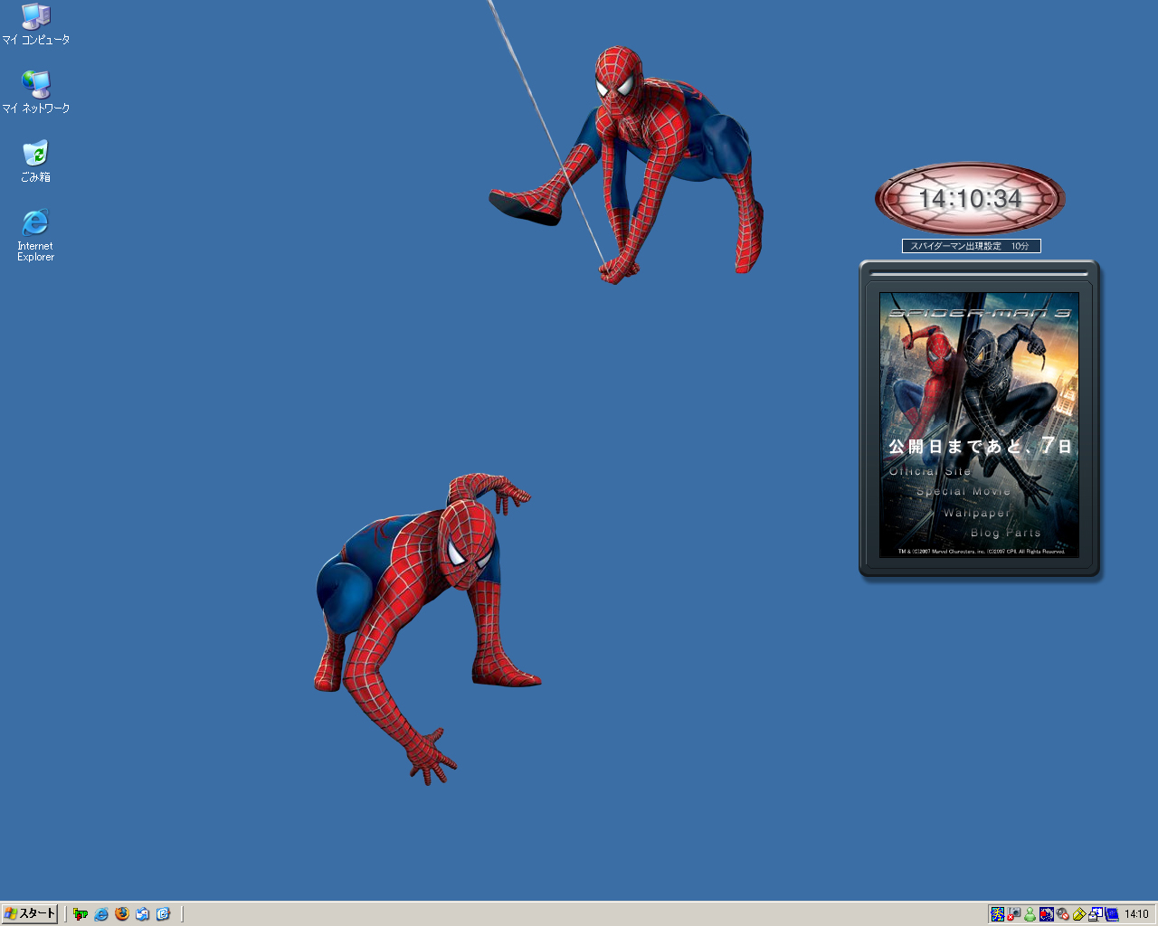
Task: Click the red oval 14:10:34 clock widget
Action: [970, 199]
